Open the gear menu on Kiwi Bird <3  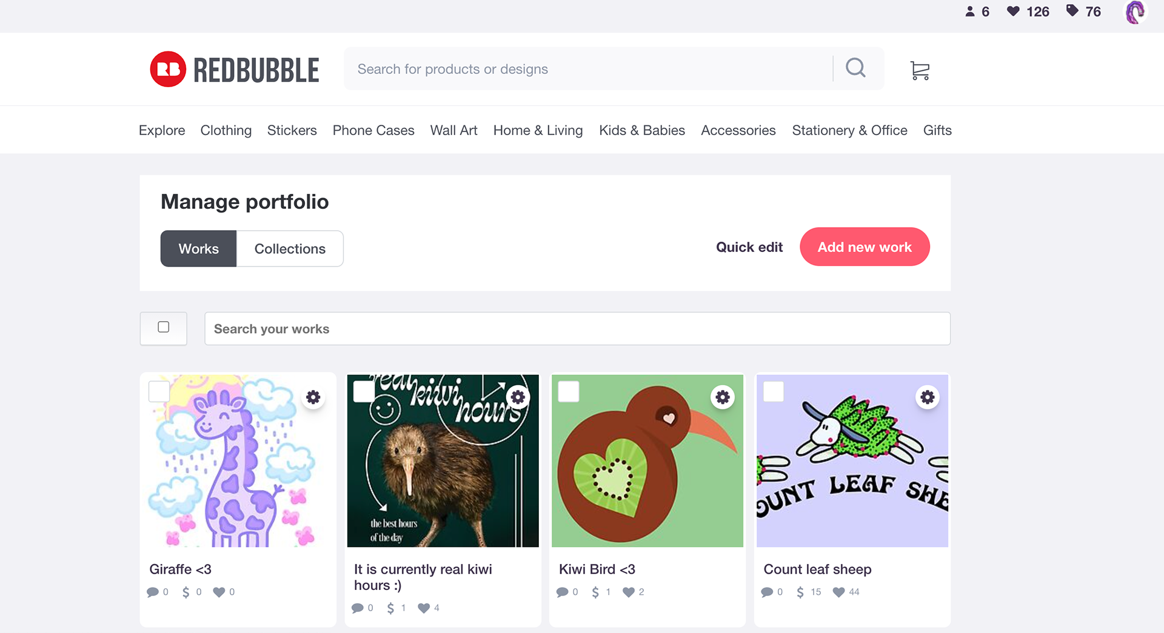pyautogui.click(x=723, y=397)
